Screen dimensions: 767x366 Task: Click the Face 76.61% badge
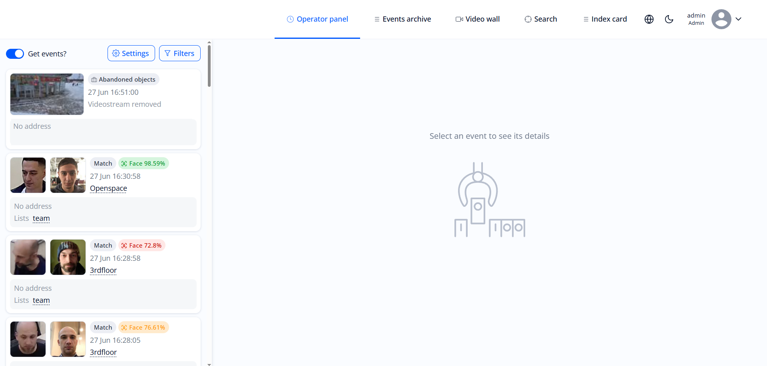(143, 327)
